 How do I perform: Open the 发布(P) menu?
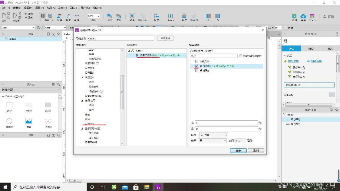pos(62,8)
